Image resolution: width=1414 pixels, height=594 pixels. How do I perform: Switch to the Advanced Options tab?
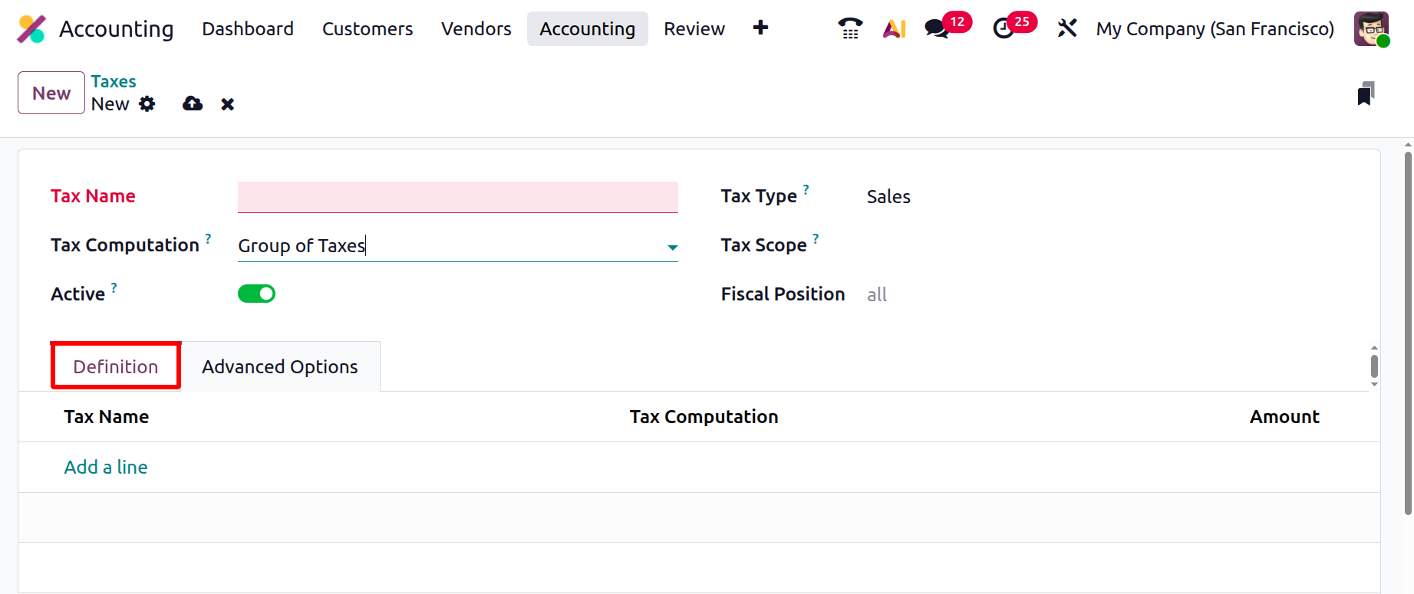pos(280,367)
